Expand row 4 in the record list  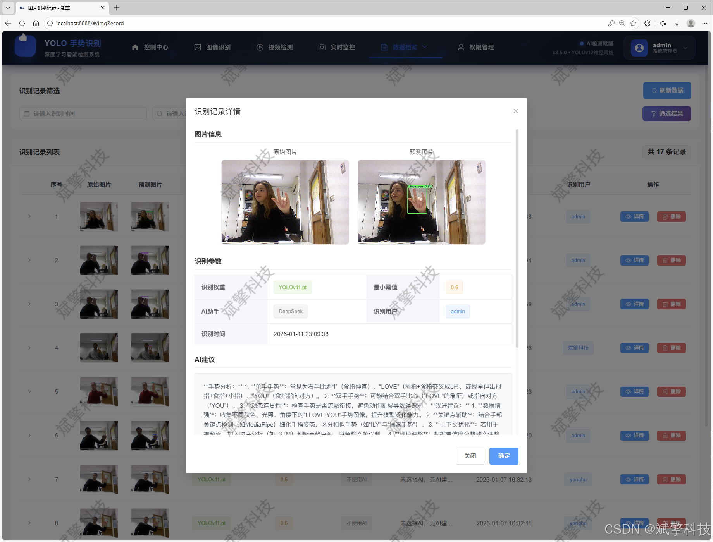(x=29, y=348)
